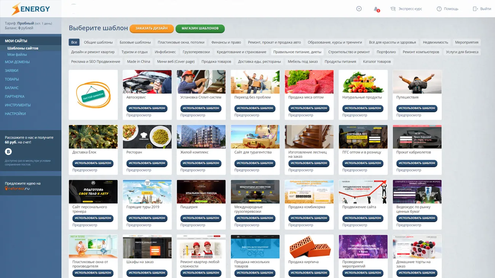Image resolution: width=495 pixels, height=278 pixels.
Task: Share via the VK icon in sidebar
Action: click(8, 152)
